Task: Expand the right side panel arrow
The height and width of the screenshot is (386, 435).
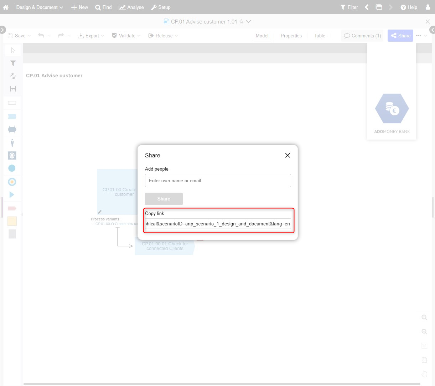Action: click(x=433, y=30)
